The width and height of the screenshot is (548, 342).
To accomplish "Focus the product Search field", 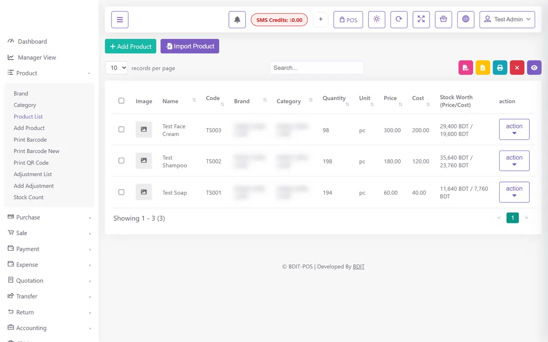I will click(317, 67).
